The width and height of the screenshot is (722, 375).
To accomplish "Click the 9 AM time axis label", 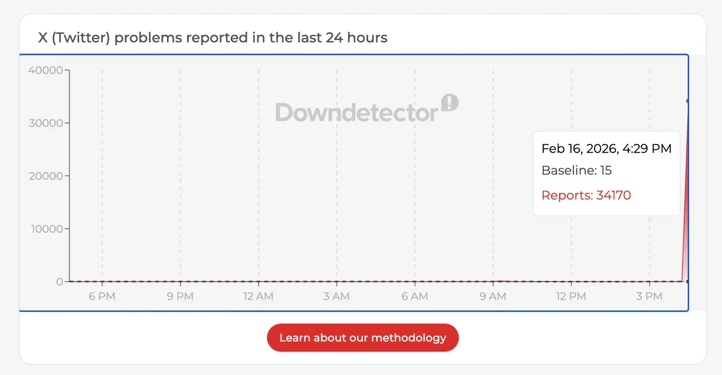I will tap(493, 296).
